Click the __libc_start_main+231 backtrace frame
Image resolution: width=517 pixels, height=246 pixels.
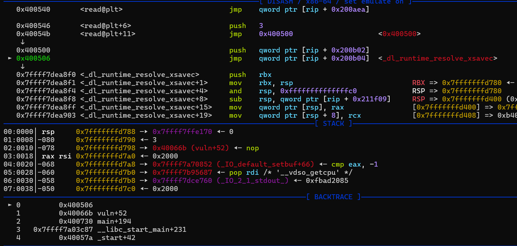[110, 229]
